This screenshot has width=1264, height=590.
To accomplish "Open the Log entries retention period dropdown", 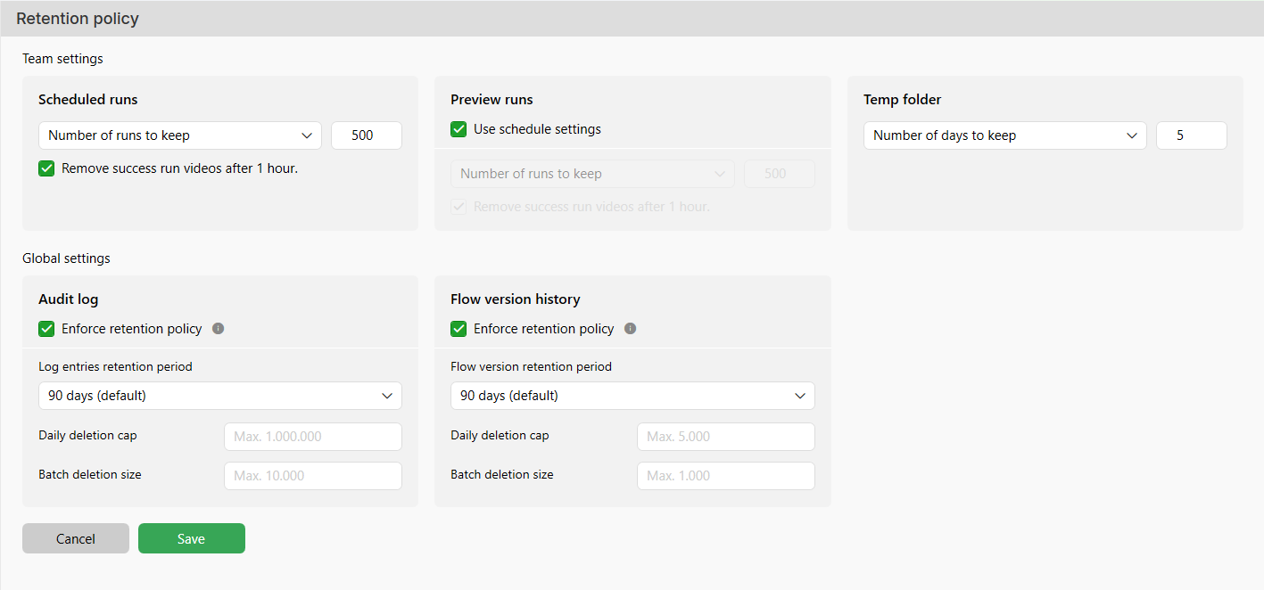I will [219, 396].
